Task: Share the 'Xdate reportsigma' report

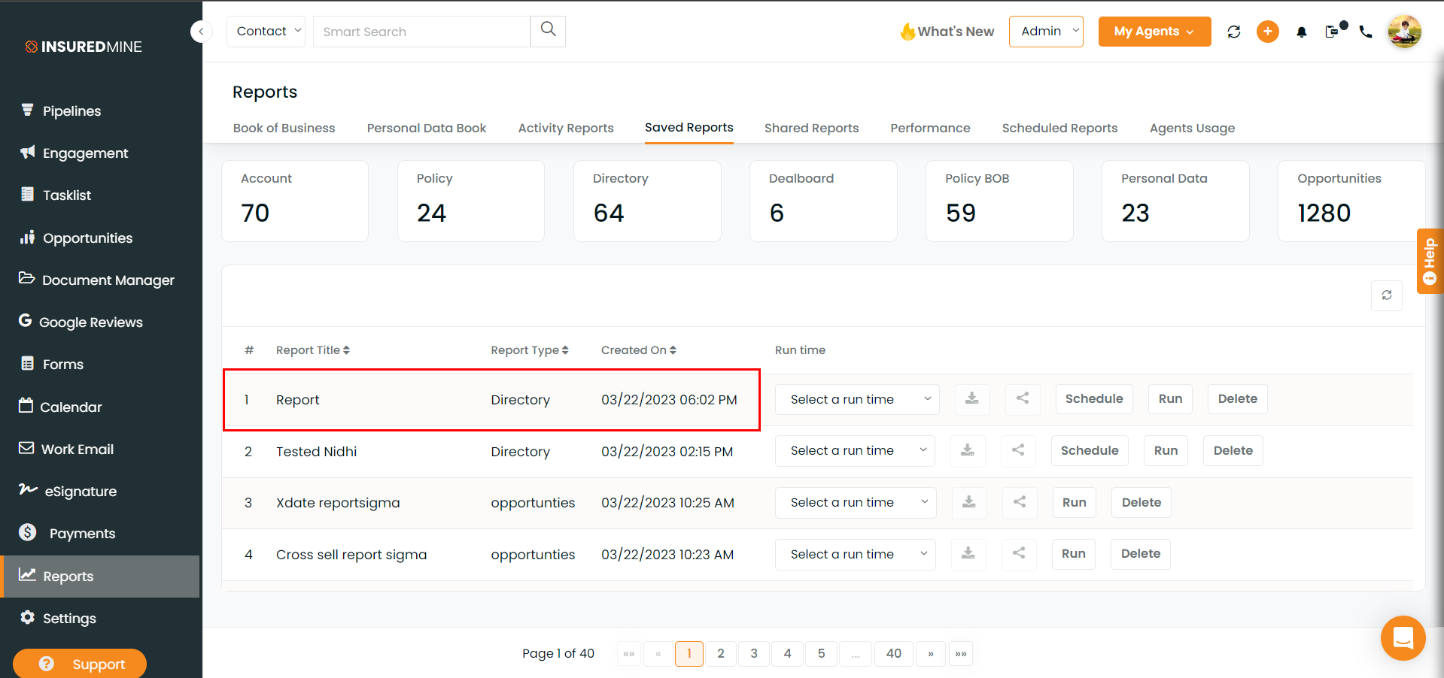Action: tap(1020, 502)
